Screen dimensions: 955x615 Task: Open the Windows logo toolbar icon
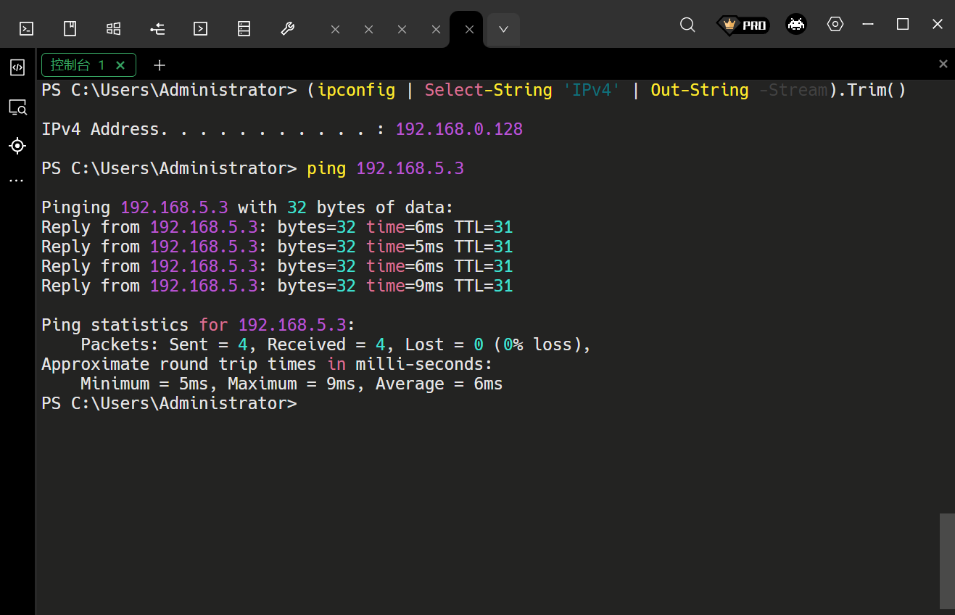(113, 29)
